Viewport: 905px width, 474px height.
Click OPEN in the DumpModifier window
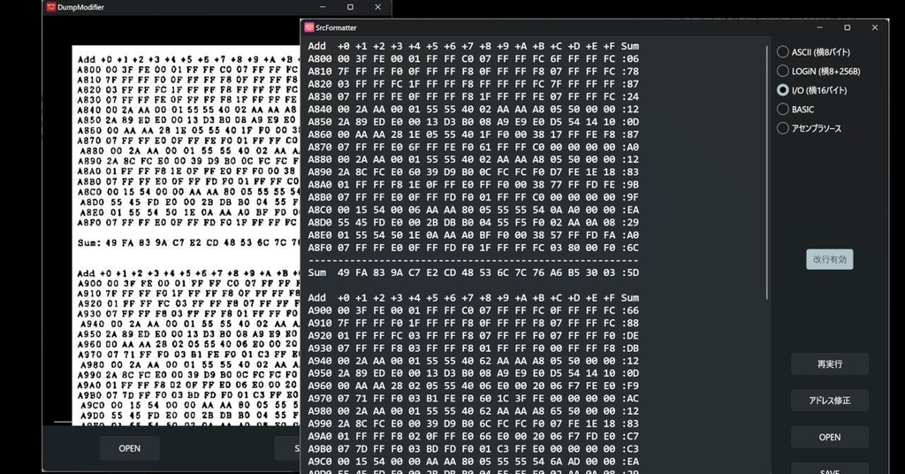[129, 448]
